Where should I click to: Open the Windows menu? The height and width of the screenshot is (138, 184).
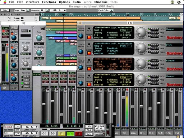click(x=101, y=2)
